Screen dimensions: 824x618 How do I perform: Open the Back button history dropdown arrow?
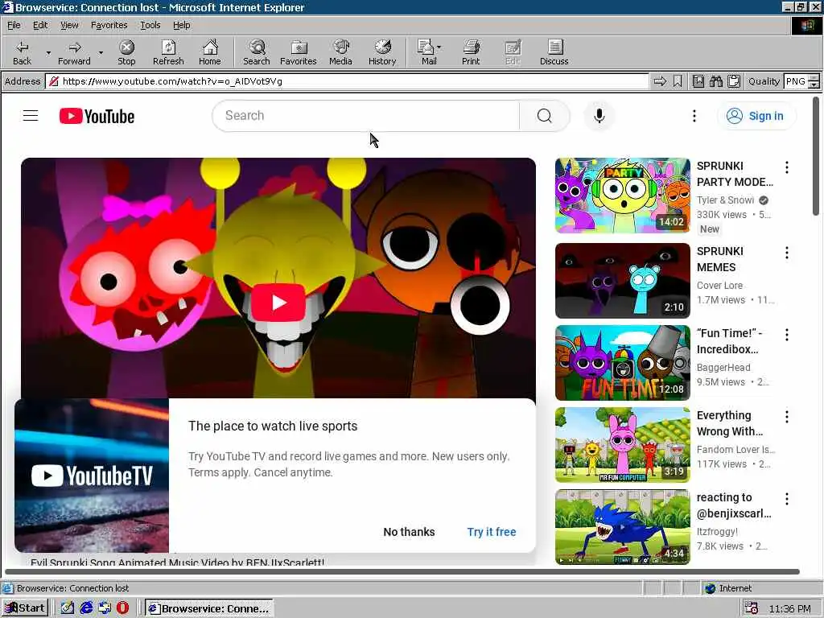point(48,52)
